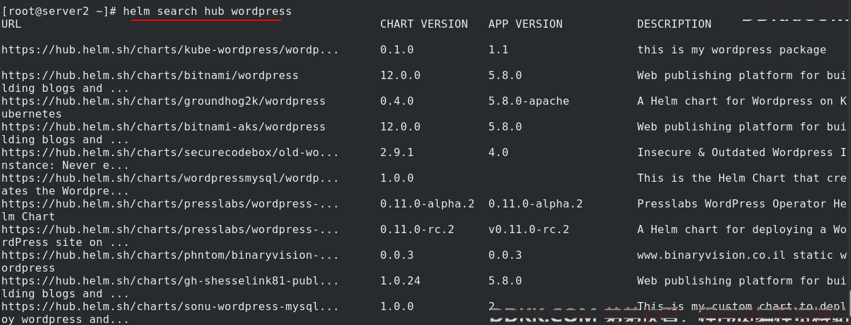Click app version v0.11.0-rc.2

[529, 229]
